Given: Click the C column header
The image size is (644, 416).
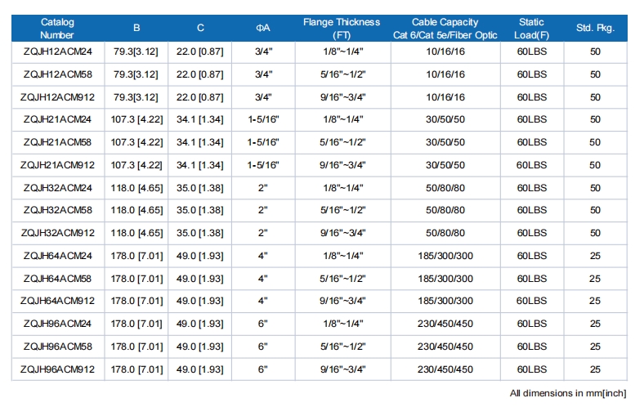Looking at the screenshot, I should 200,29.
